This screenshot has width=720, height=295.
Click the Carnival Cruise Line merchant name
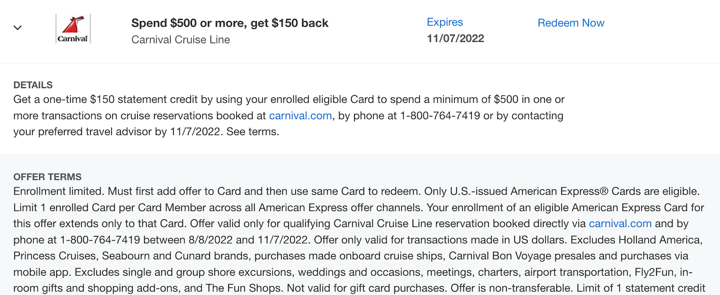tap(180, 40)
